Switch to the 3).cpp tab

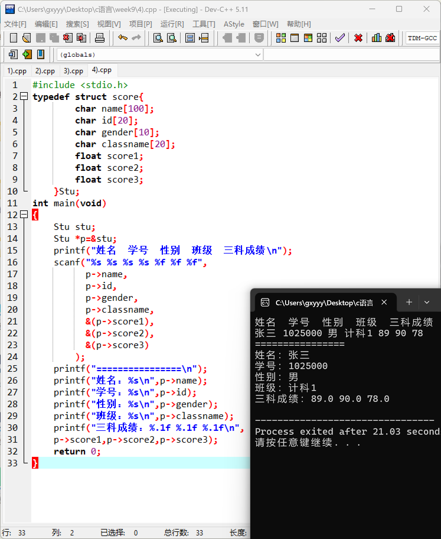click(73, 71)
